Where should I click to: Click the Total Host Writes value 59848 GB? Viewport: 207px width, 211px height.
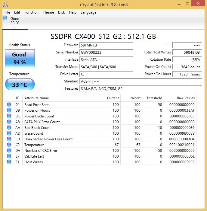(x=187, y=52)
